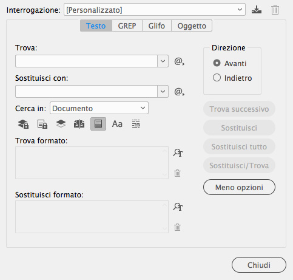Toggle include footnotes icon
The image size is (293, 280).
coord(98,124)
